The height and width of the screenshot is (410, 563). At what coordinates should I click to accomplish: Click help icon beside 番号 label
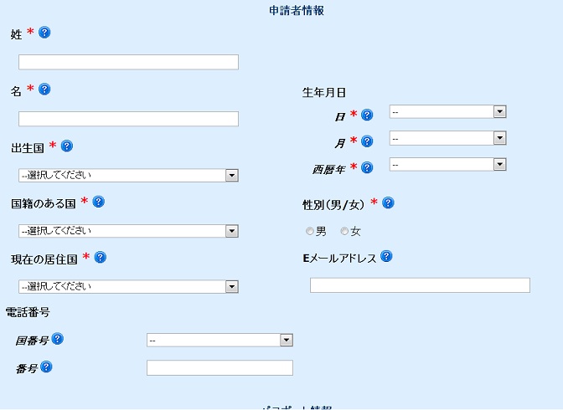(46, 366)
